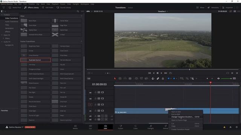Select the Center Wipe transition
The width and height of the screenshot is (241, 135).
(x=67, y=21)
